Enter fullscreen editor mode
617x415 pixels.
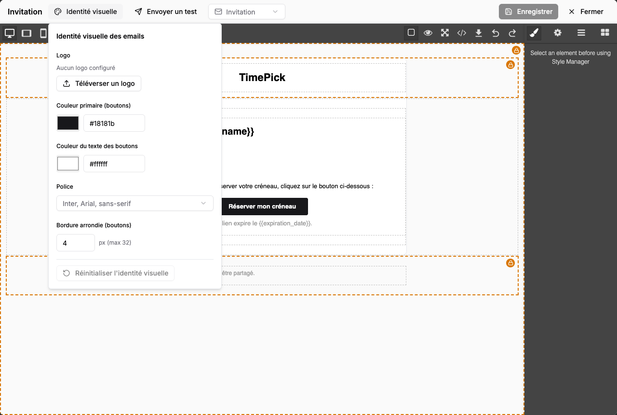click(445, 33)
